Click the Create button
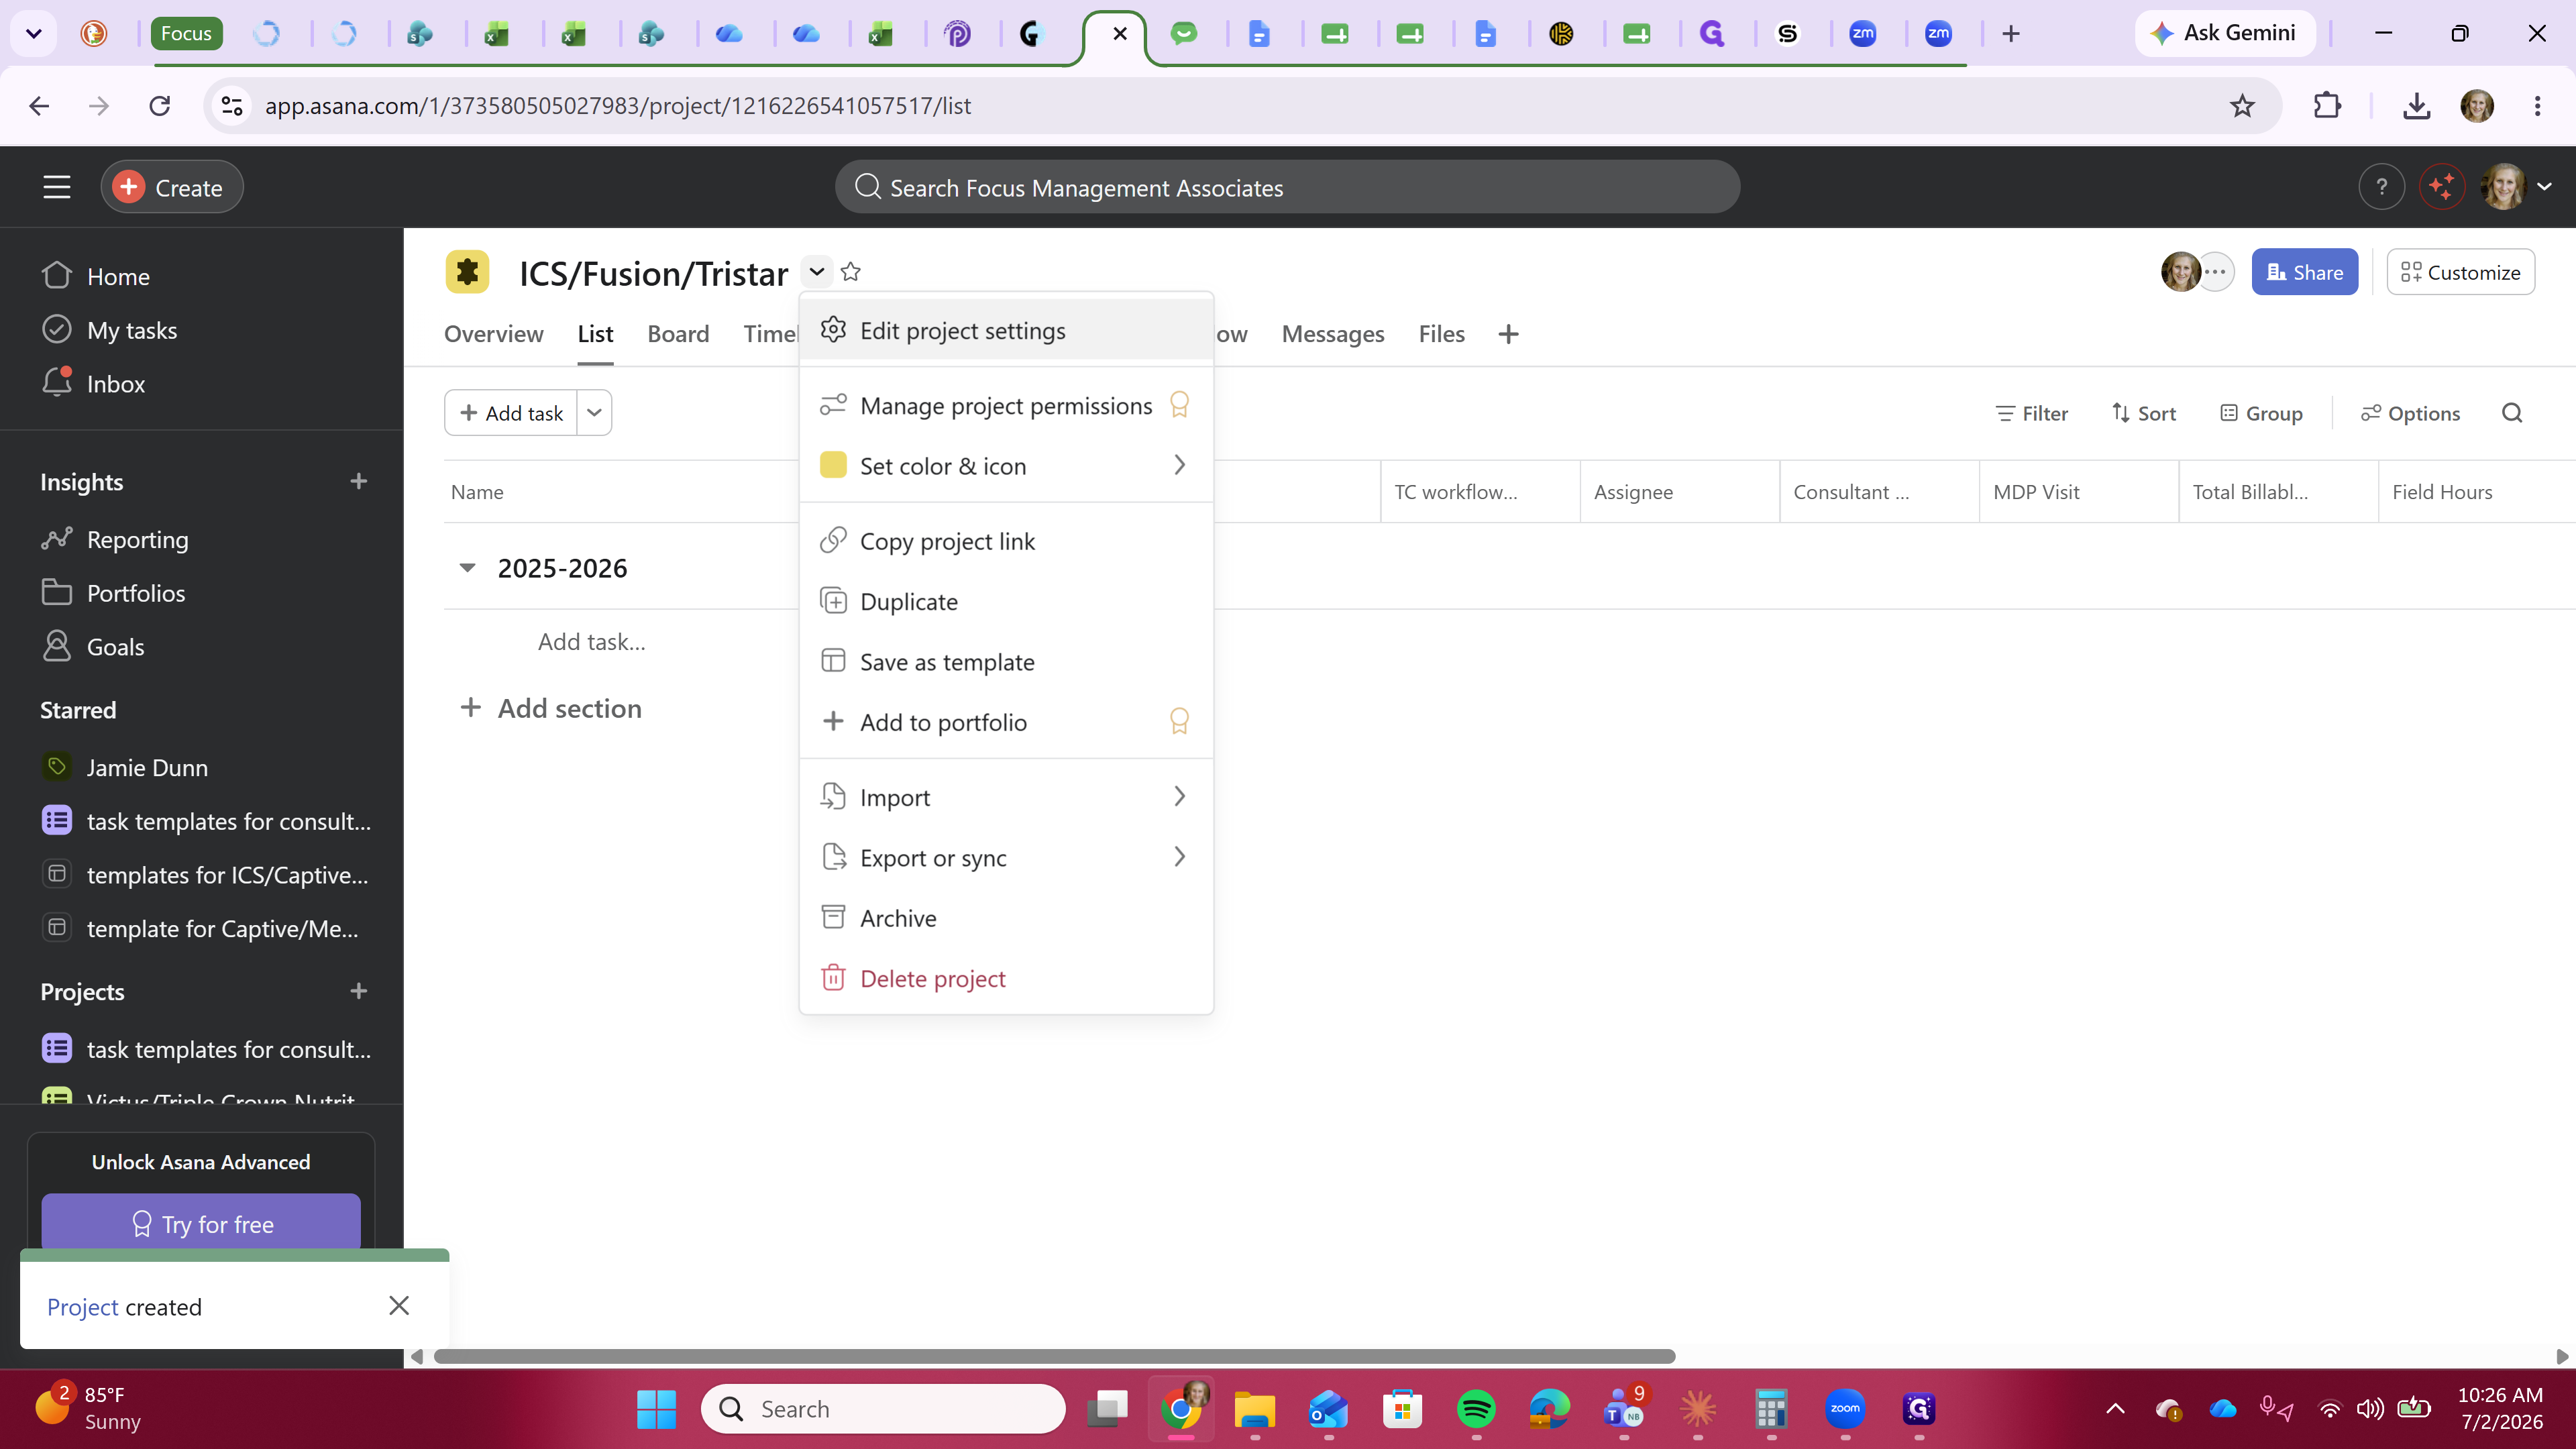 (171, 187)
